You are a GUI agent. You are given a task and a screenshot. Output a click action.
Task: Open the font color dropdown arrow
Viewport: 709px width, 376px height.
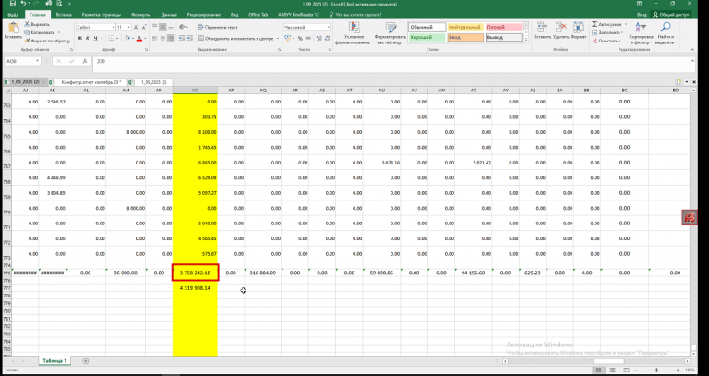point(145,39)
